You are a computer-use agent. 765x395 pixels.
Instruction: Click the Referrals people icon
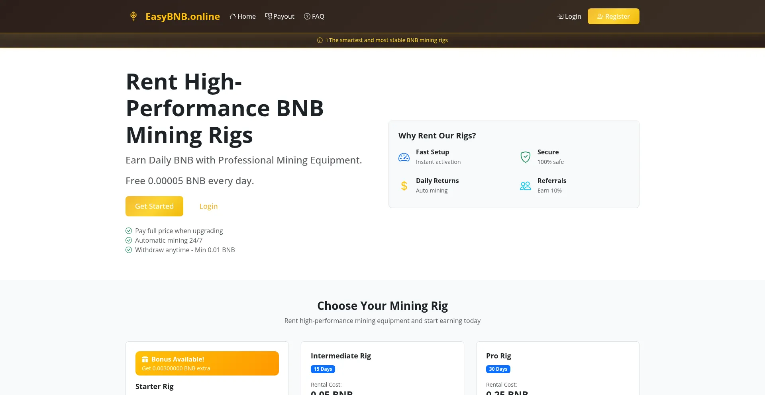(525, 186)
